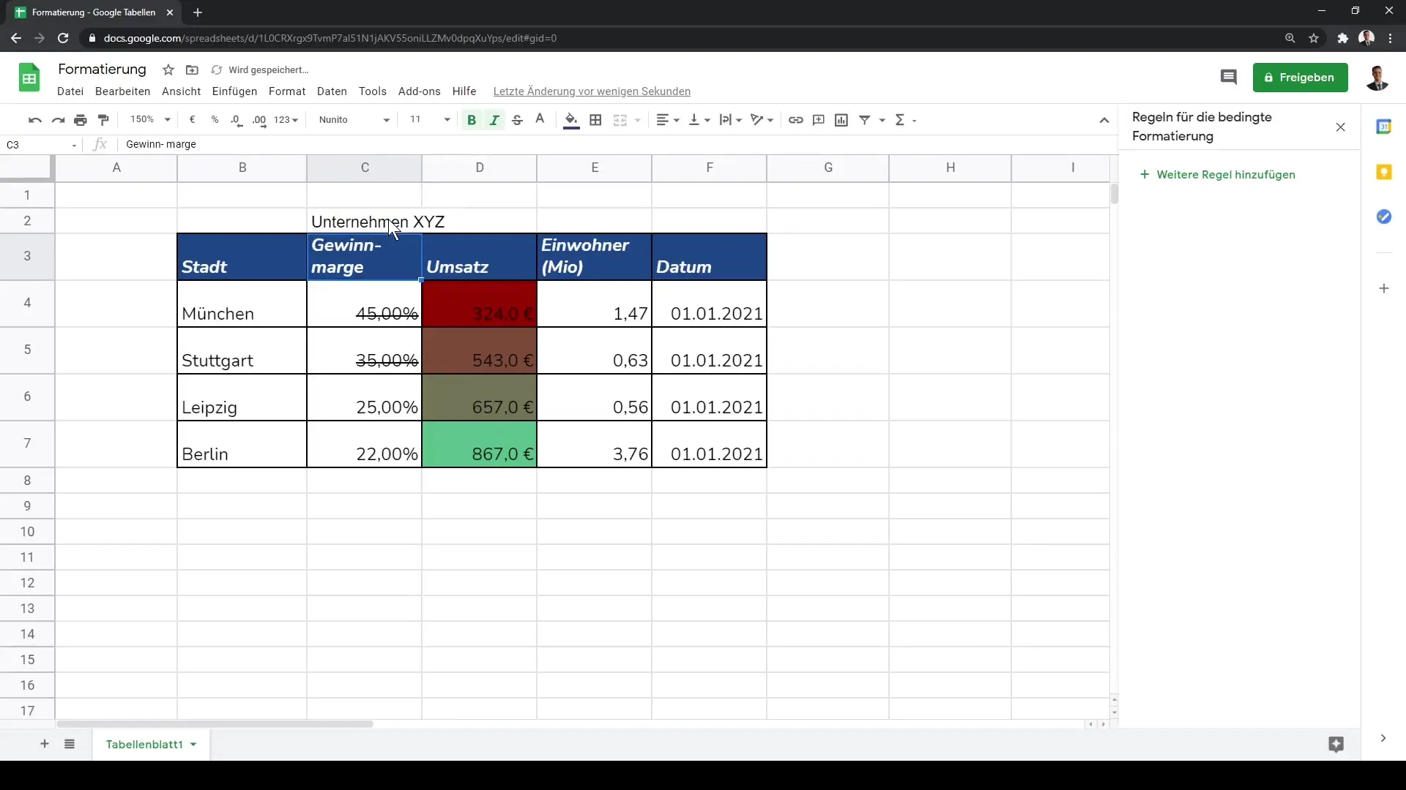The image size is (1406, 790).
Task: Open the font size dropdown
Action: coord(430,120)
